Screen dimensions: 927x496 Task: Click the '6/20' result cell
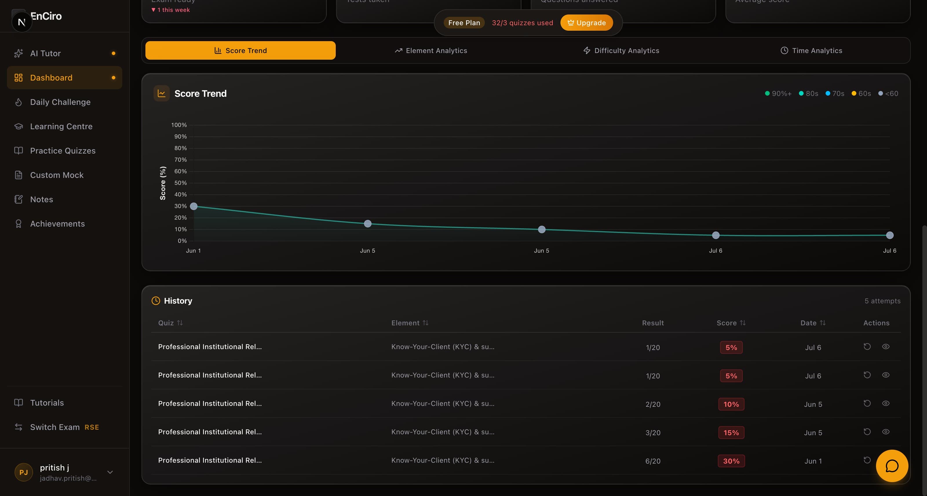tap(653, 461)
